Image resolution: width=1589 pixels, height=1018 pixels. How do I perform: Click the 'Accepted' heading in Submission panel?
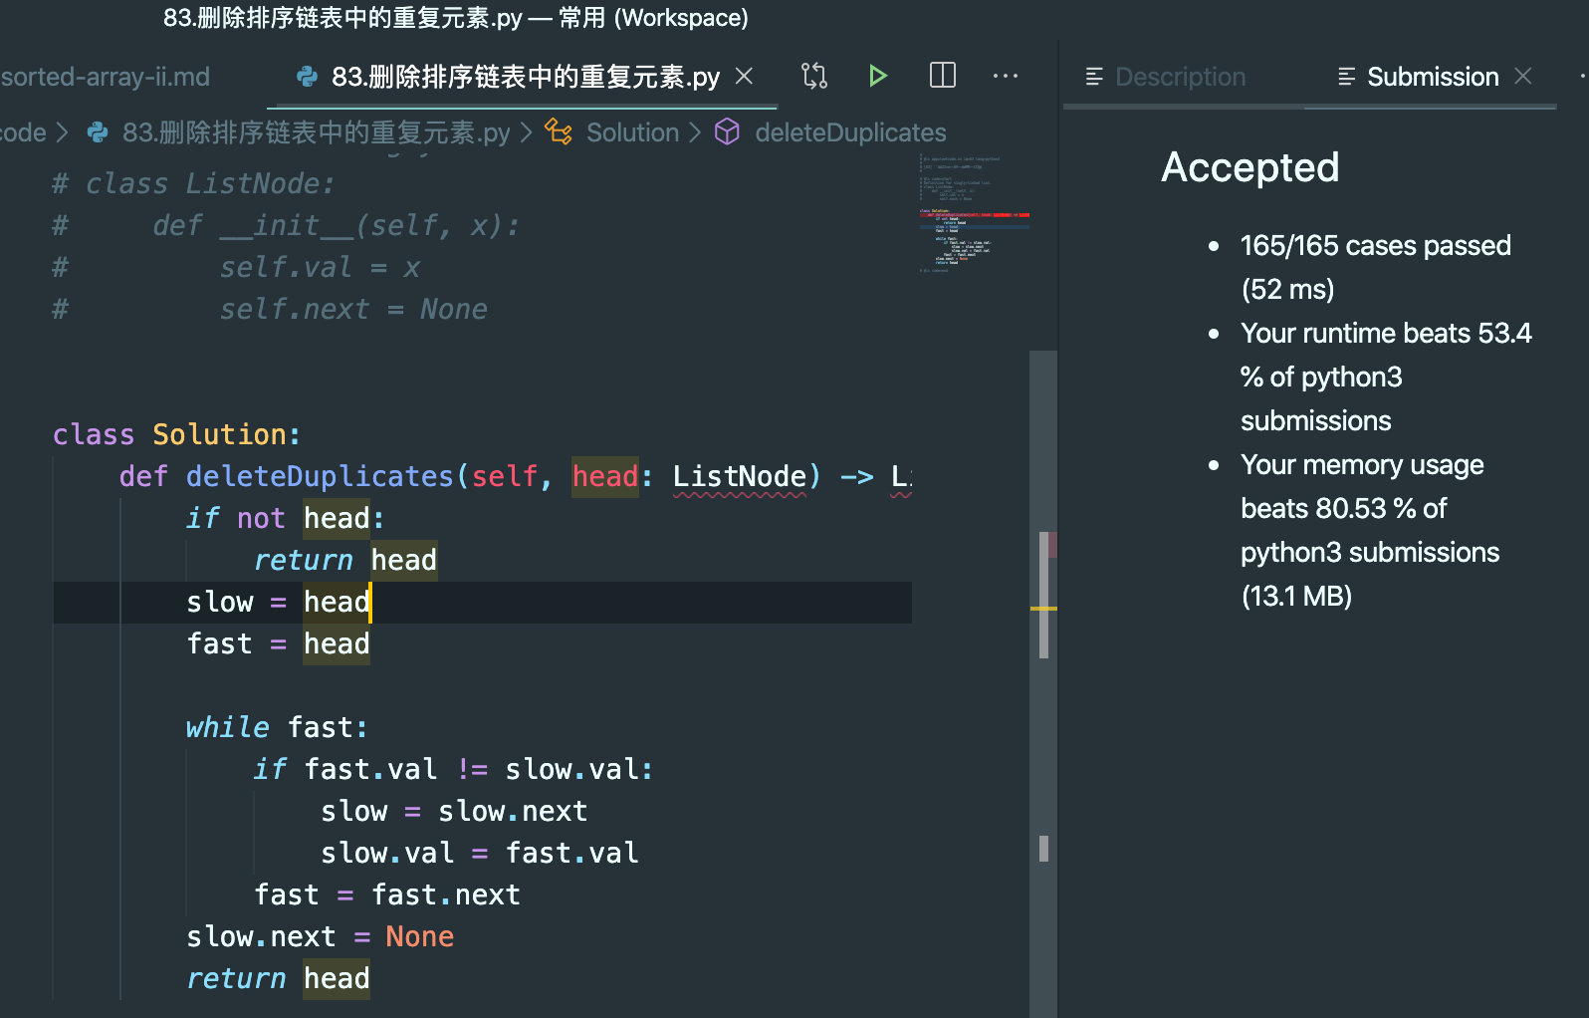click(x=1250, y=167)
